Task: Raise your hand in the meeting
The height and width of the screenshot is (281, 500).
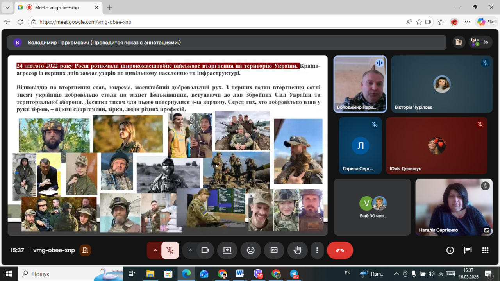Action: point(298,251)
